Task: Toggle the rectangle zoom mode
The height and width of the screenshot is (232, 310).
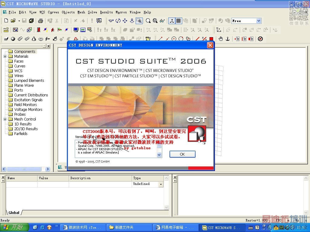Action: point(139,21)
